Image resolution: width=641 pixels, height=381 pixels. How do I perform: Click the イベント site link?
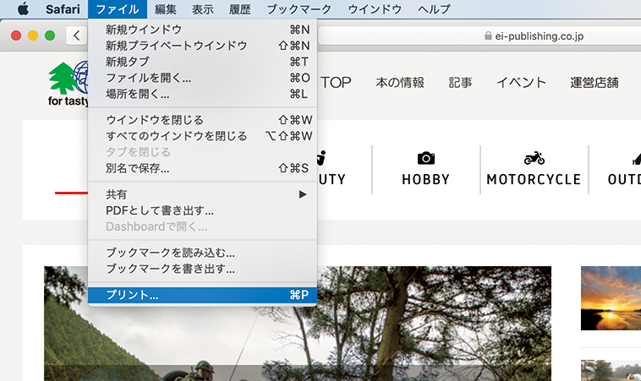521,83
